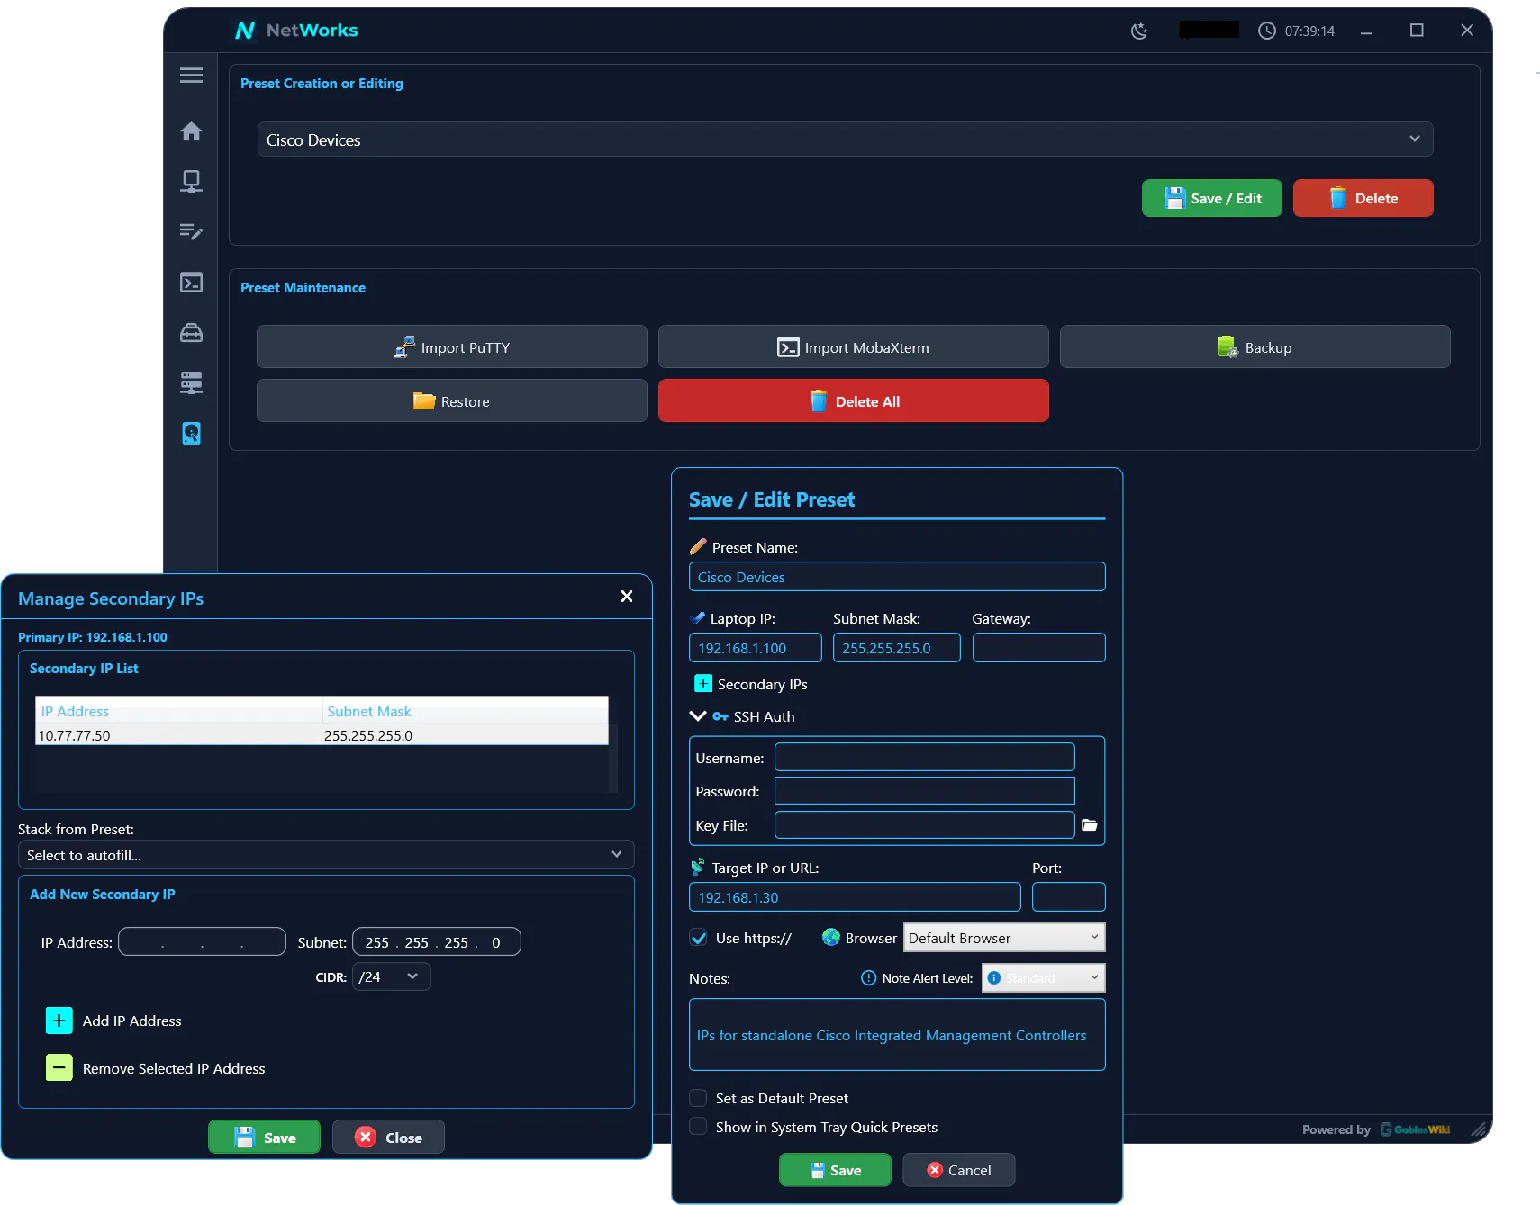Browse for SSH key file folder icon
The height and width of the screenshot is (1205, 1540).
pyautogui.click(x=1090, y=825)
